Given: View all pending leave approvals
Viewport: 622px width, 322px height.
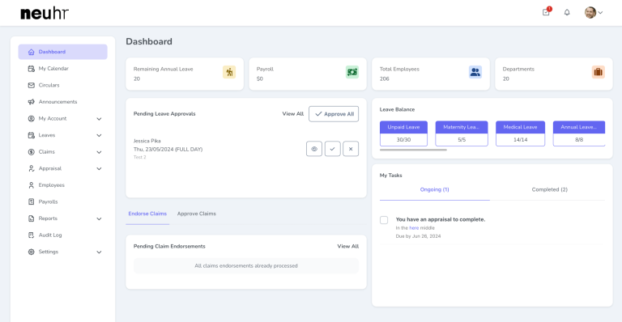Looking at the screenshot, I should pos(292,113).
